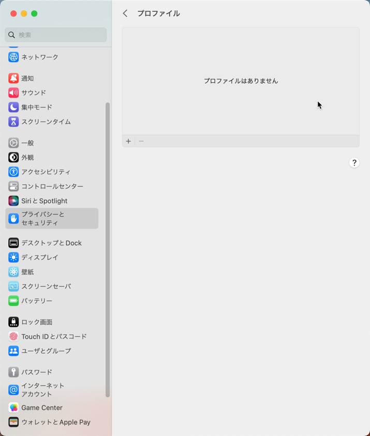Open the ネットワーク globe icon

pos(13,57)
